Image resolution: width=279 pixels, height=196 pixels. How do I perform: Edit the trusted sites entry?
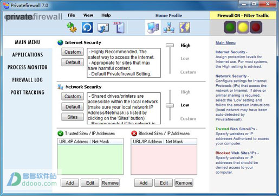pos(90,183)
